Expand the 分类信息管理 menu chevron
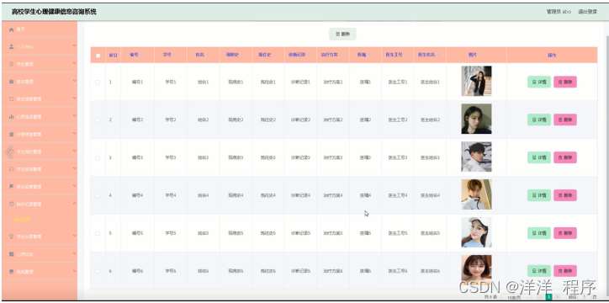The image size is (609, 303). pyautogui.click(x=74, y=134)
